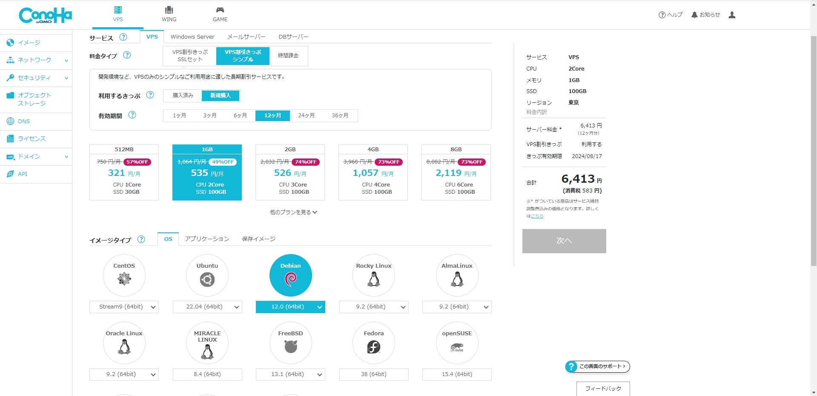Image resolution: width=817 pixels, height=396 pixels.
Task: Select 新規購入 ticket option
Action: tap(221, 96)
